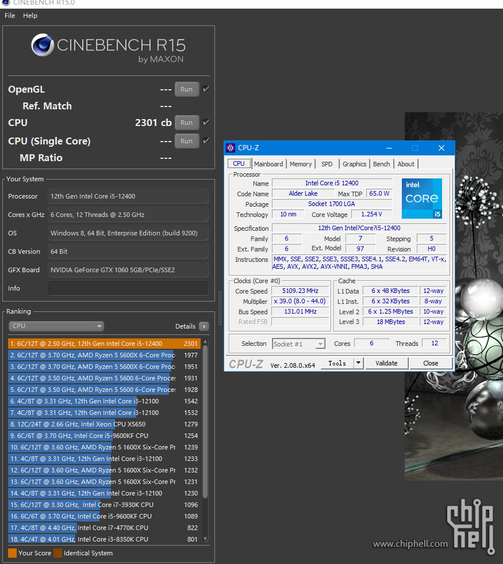Click the ranking scrollbar up arrow
Screen dimensions: 503x564
pos(206,341)
